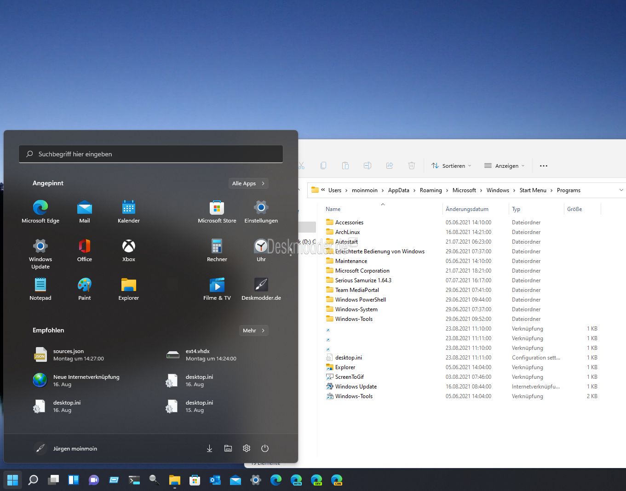This screenshot has width=626, height=491.
Task: Open Teams Chat on the taskbar
Action: point(94,480)
